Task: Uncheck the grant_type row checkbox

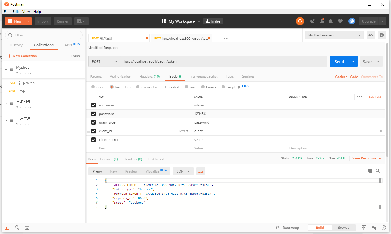Action: (94, 122)
